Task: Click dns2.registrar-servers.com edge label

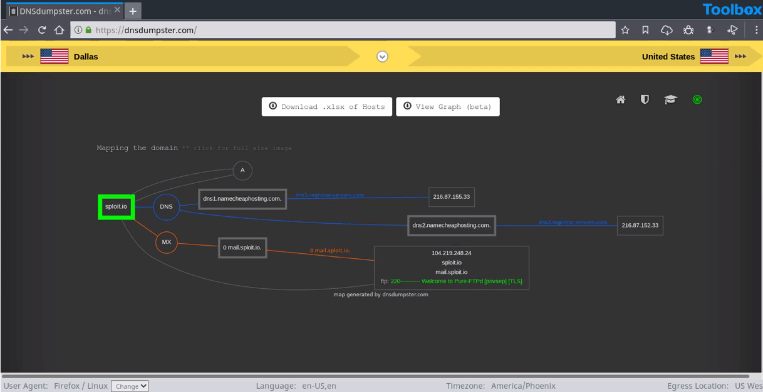Action: click(573, 222)
